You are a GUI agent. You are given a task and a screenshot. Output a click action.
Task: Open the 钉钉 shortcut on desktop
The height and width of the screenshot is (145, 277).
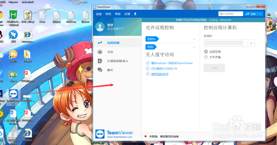(x=13, y=36)
